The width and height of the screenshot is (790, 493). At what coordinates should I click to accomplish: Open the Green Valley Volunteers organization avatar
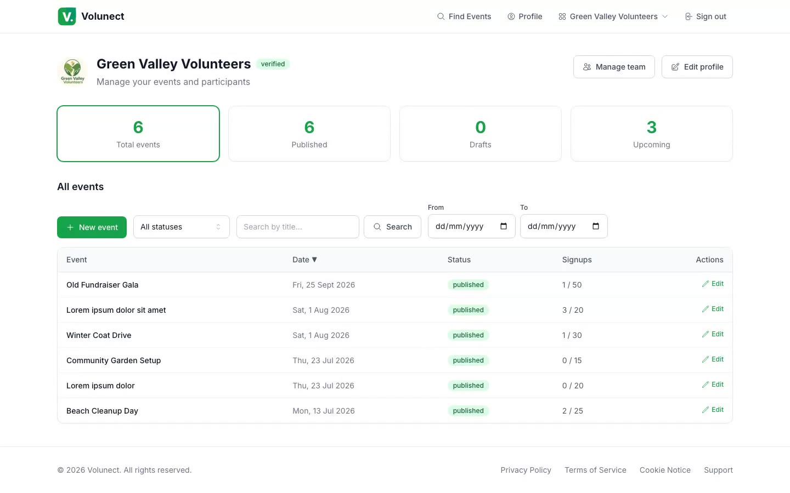pyautogui.click(x=72, y=72)
